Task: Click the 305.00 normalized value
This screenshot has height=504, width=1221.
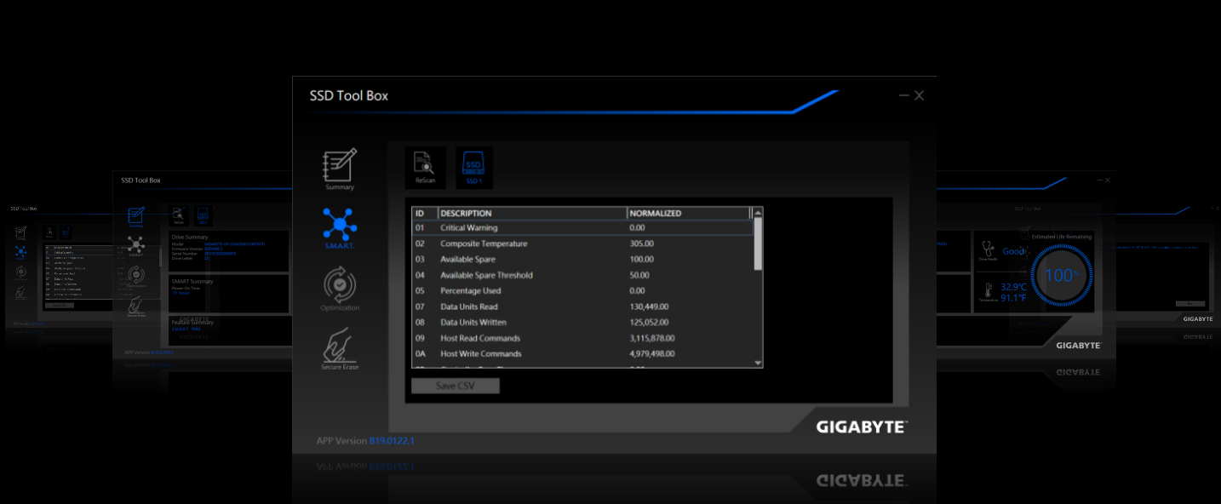Action: click(x=641, y=243)
